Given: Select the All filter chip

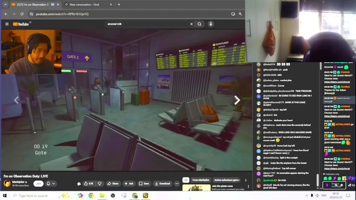Looking at the screenshot, I should coord(186,180).
